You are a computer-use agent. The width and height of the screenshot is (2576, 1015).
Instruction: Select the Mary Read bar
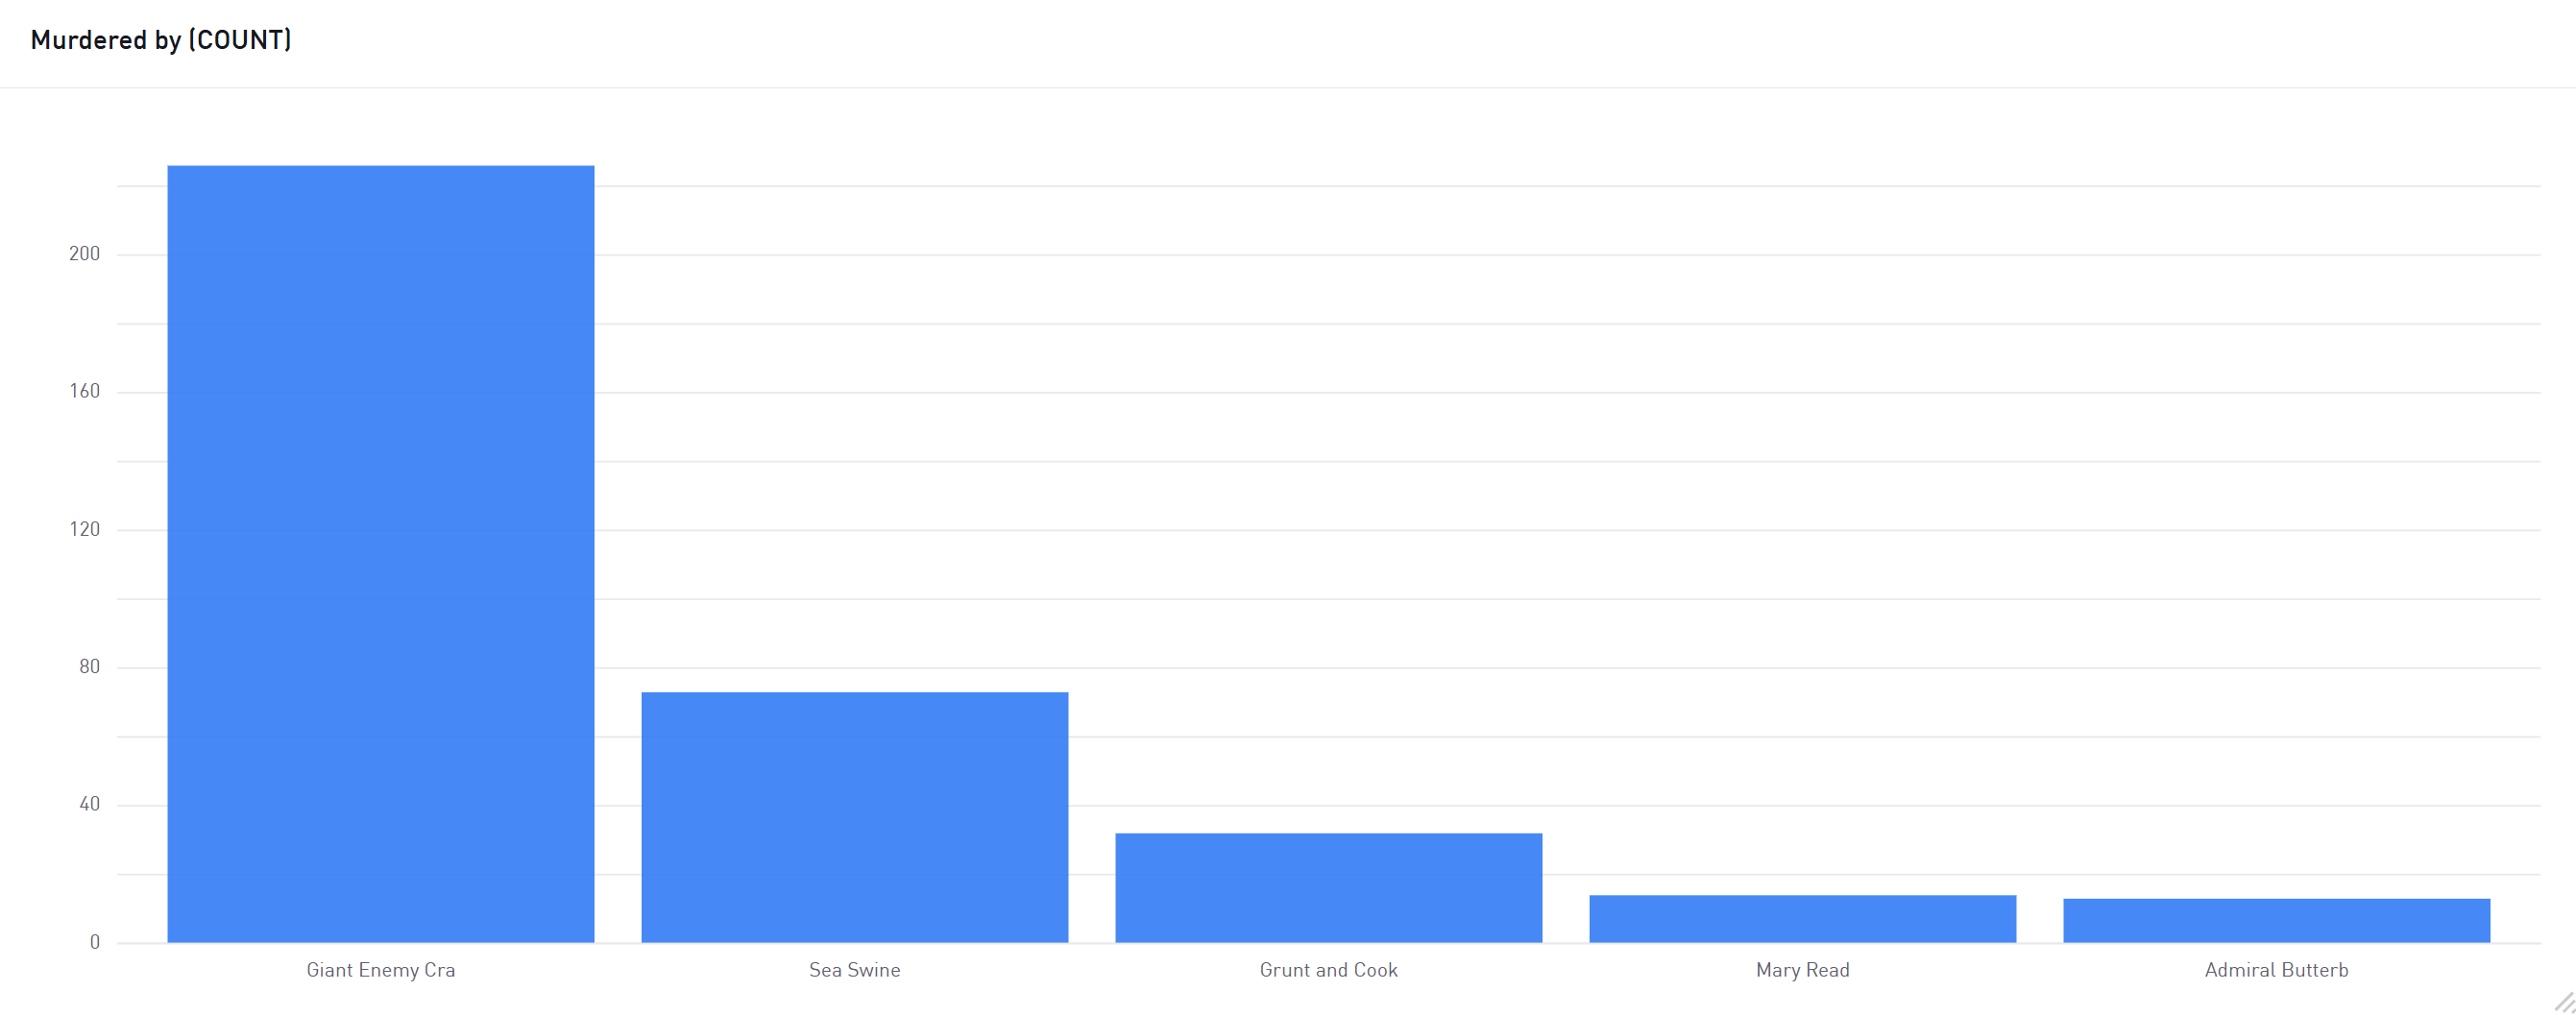(x=1802, y=919)
